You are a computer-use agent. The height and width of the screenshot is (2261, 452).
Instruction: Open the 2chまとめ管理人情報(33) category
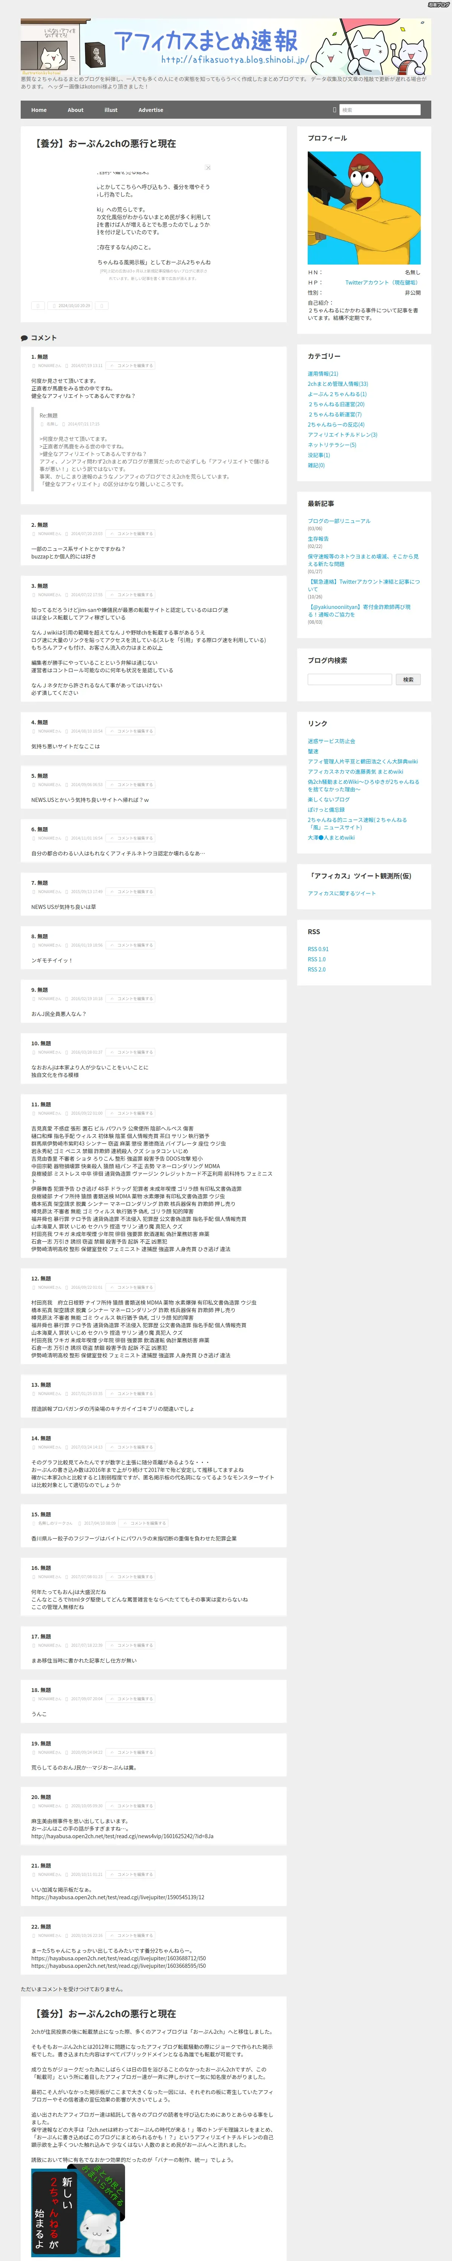338,384
